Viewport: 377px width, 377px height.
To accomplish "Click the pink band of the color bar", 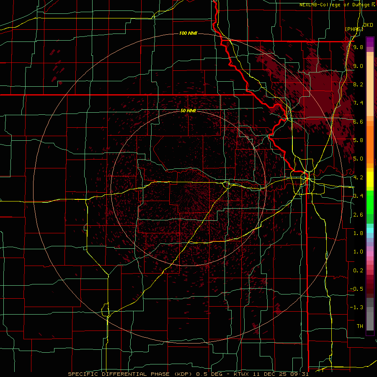I will point(370,254).
